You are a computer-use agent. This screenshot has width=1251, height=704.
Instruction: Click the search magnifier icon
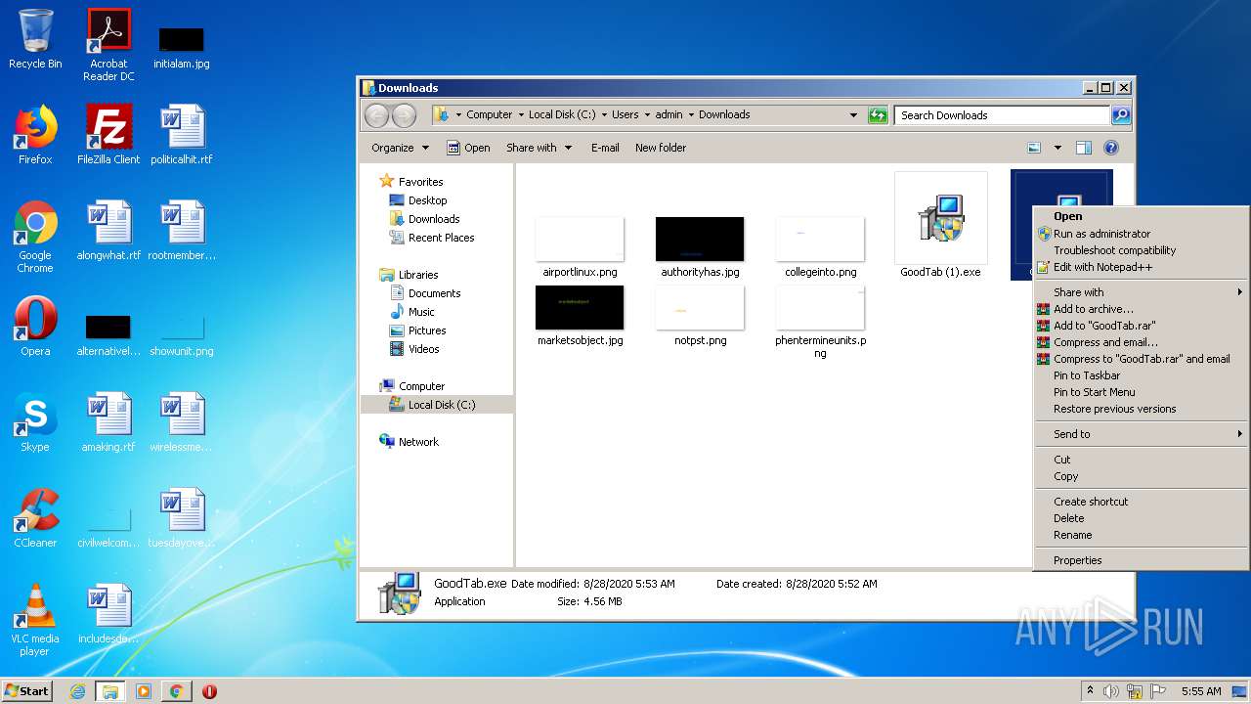pos(1120,115)
